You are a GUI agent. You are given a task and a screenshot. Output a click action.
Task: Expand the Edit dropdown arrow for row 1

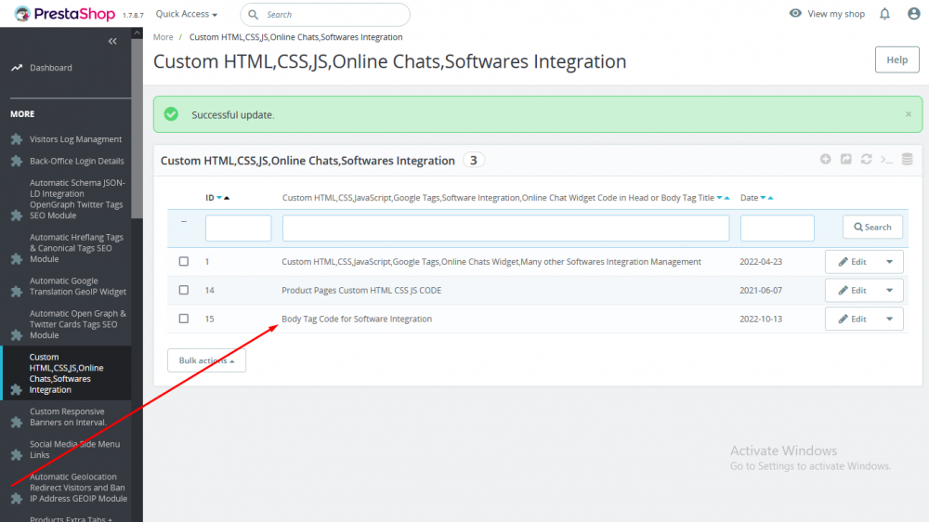889,261
